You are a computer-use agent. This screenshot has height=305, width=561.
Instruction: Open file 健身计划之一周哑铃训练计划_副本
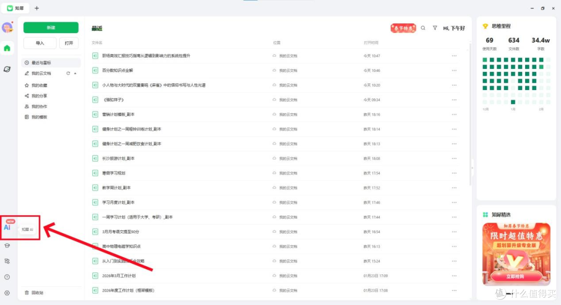point(131,129)
